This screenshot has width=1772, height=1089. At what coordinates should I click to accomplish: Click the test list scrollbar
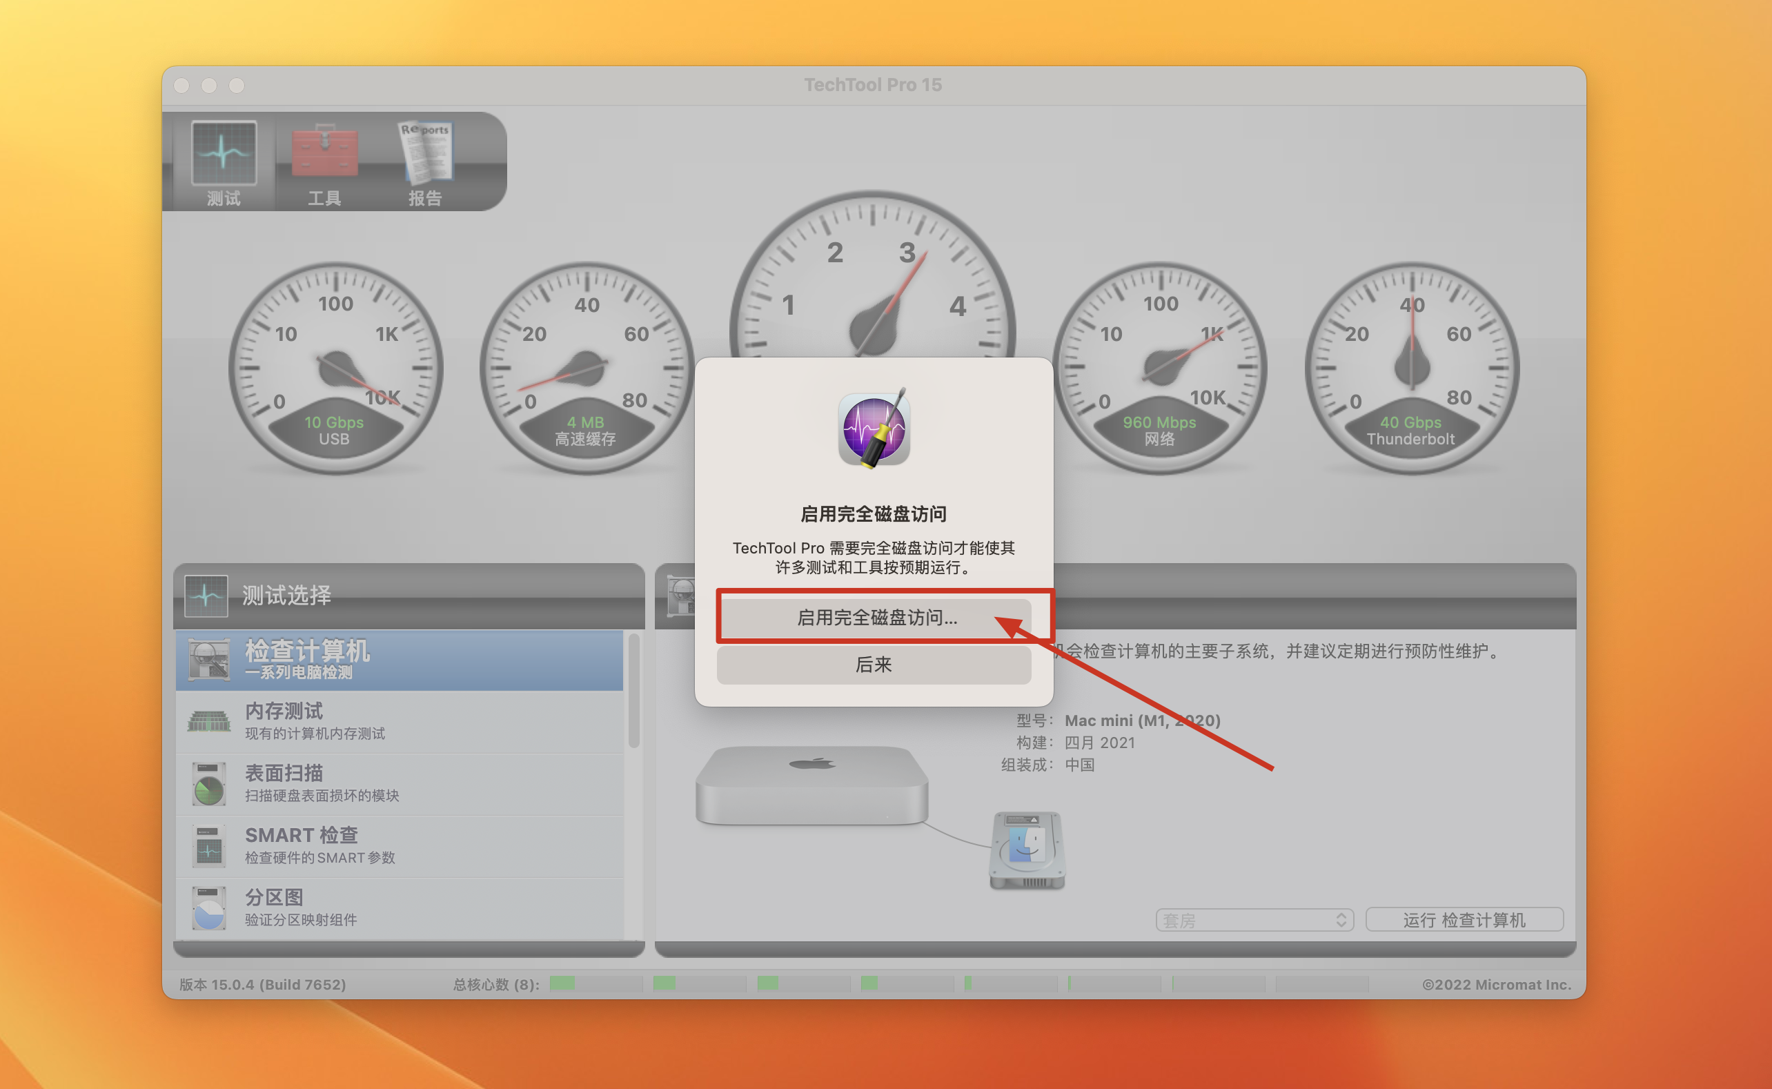(x=633, y=691)
